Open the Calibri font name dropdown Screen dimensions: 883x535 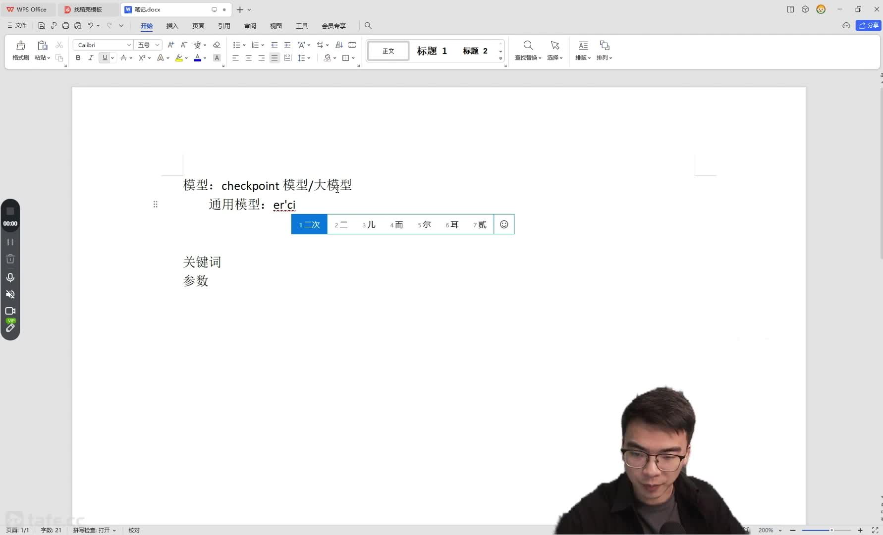[129, 45]
